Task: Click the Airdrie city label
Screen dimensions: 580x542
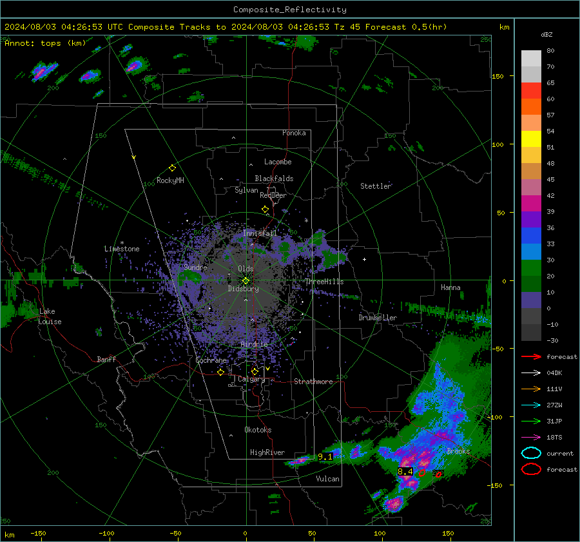Action: pyautogui.click(x=254, y=344)
